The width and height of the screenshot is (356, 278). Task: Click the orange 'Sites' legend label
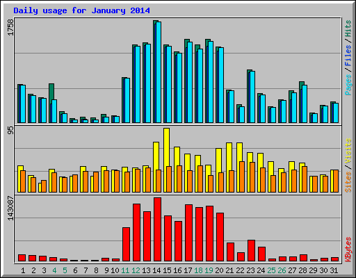(x=348, y=182)
